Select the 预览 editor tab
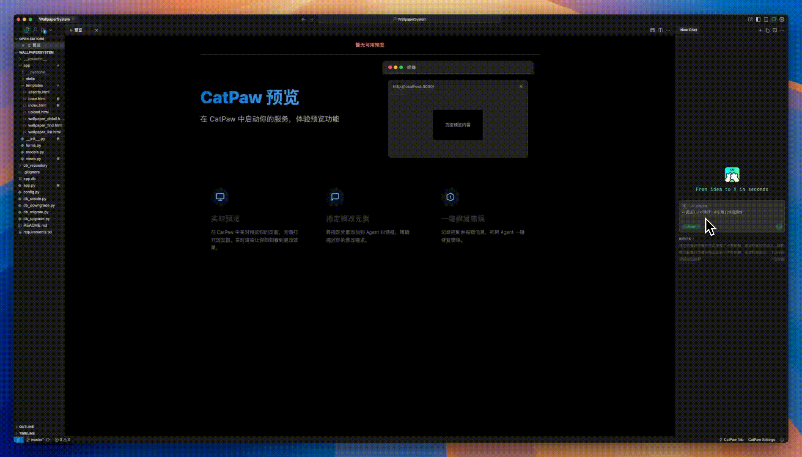Viewport: 802px width, 457px height. (79, 30)
